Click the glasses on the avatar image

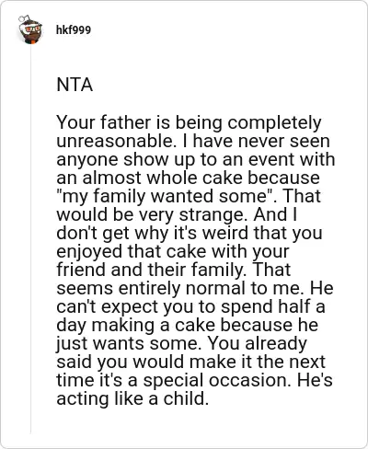coord(32,29)
